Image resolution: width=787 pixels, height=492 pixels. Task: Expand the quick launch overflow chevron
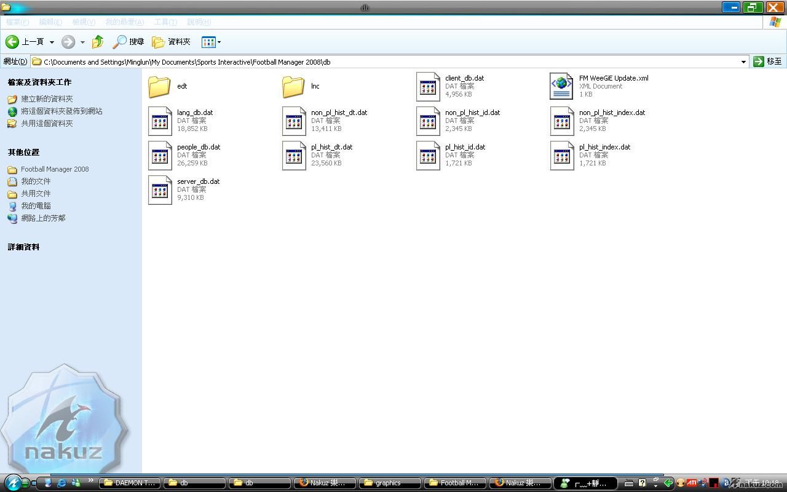tap(90, 480)
